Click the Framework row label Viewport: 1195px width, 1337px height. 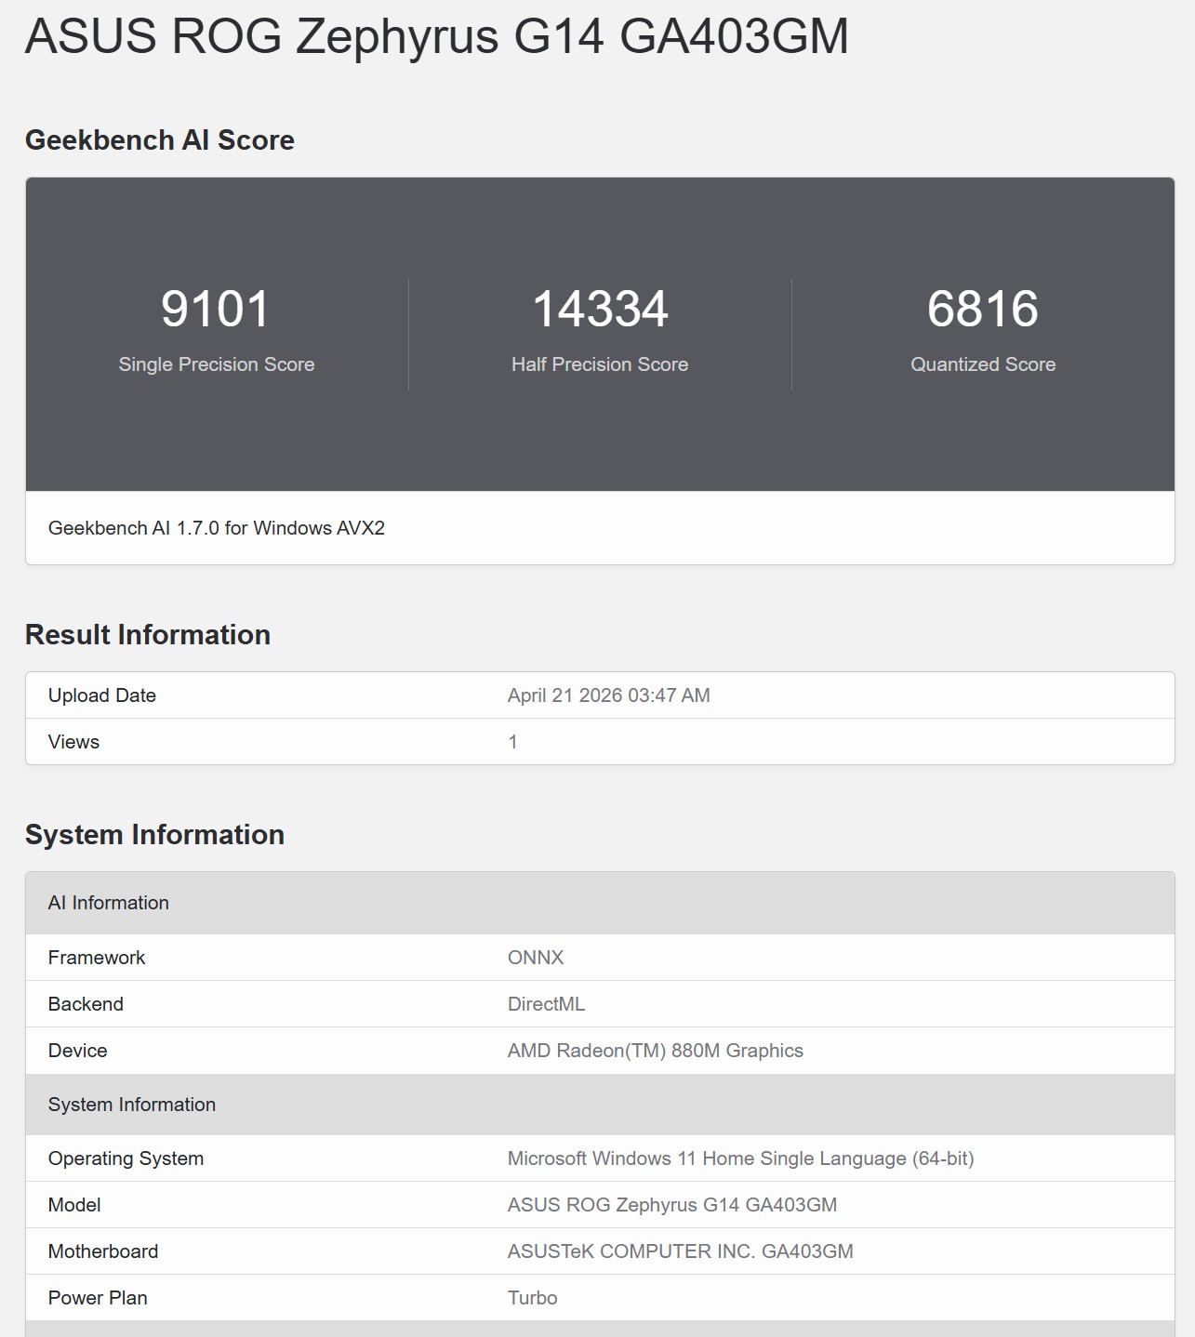click(x=97, y=958)
